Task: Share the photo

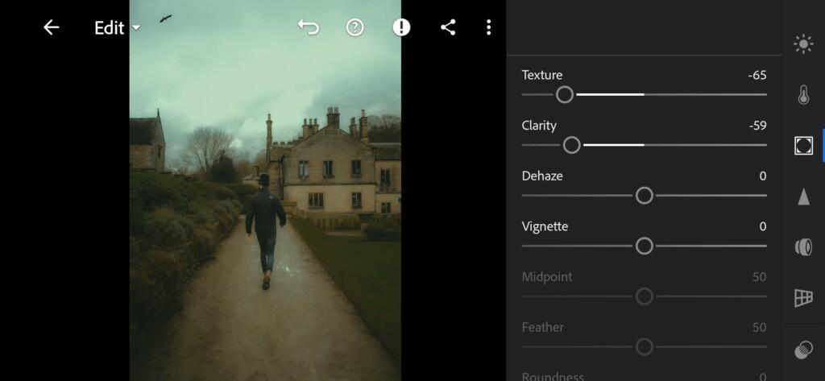Action: click(x=448, y=27)
